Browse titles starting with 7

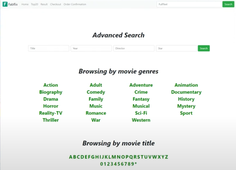(126, 164)
